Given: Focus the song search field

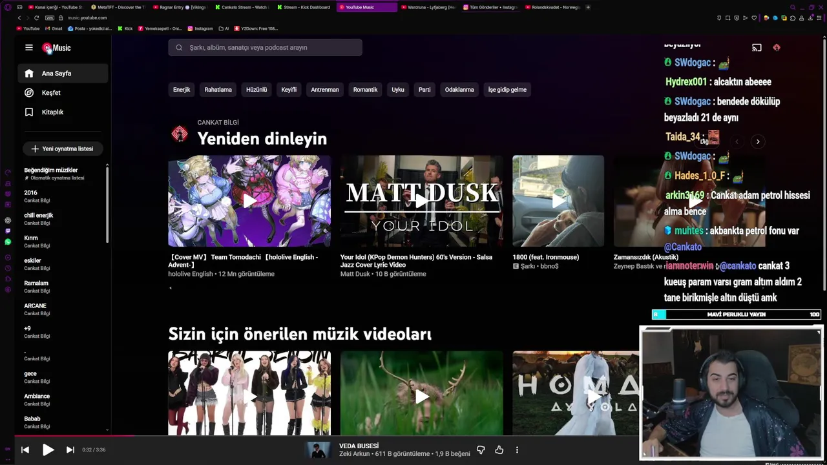Looking at the screenshot, I should pyautogui.click(x=265, y=47).
